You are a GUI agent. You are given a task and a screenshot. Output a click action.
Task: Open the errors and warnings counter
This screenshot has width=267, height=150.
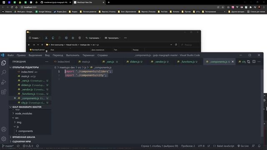(x=28, y=146)
